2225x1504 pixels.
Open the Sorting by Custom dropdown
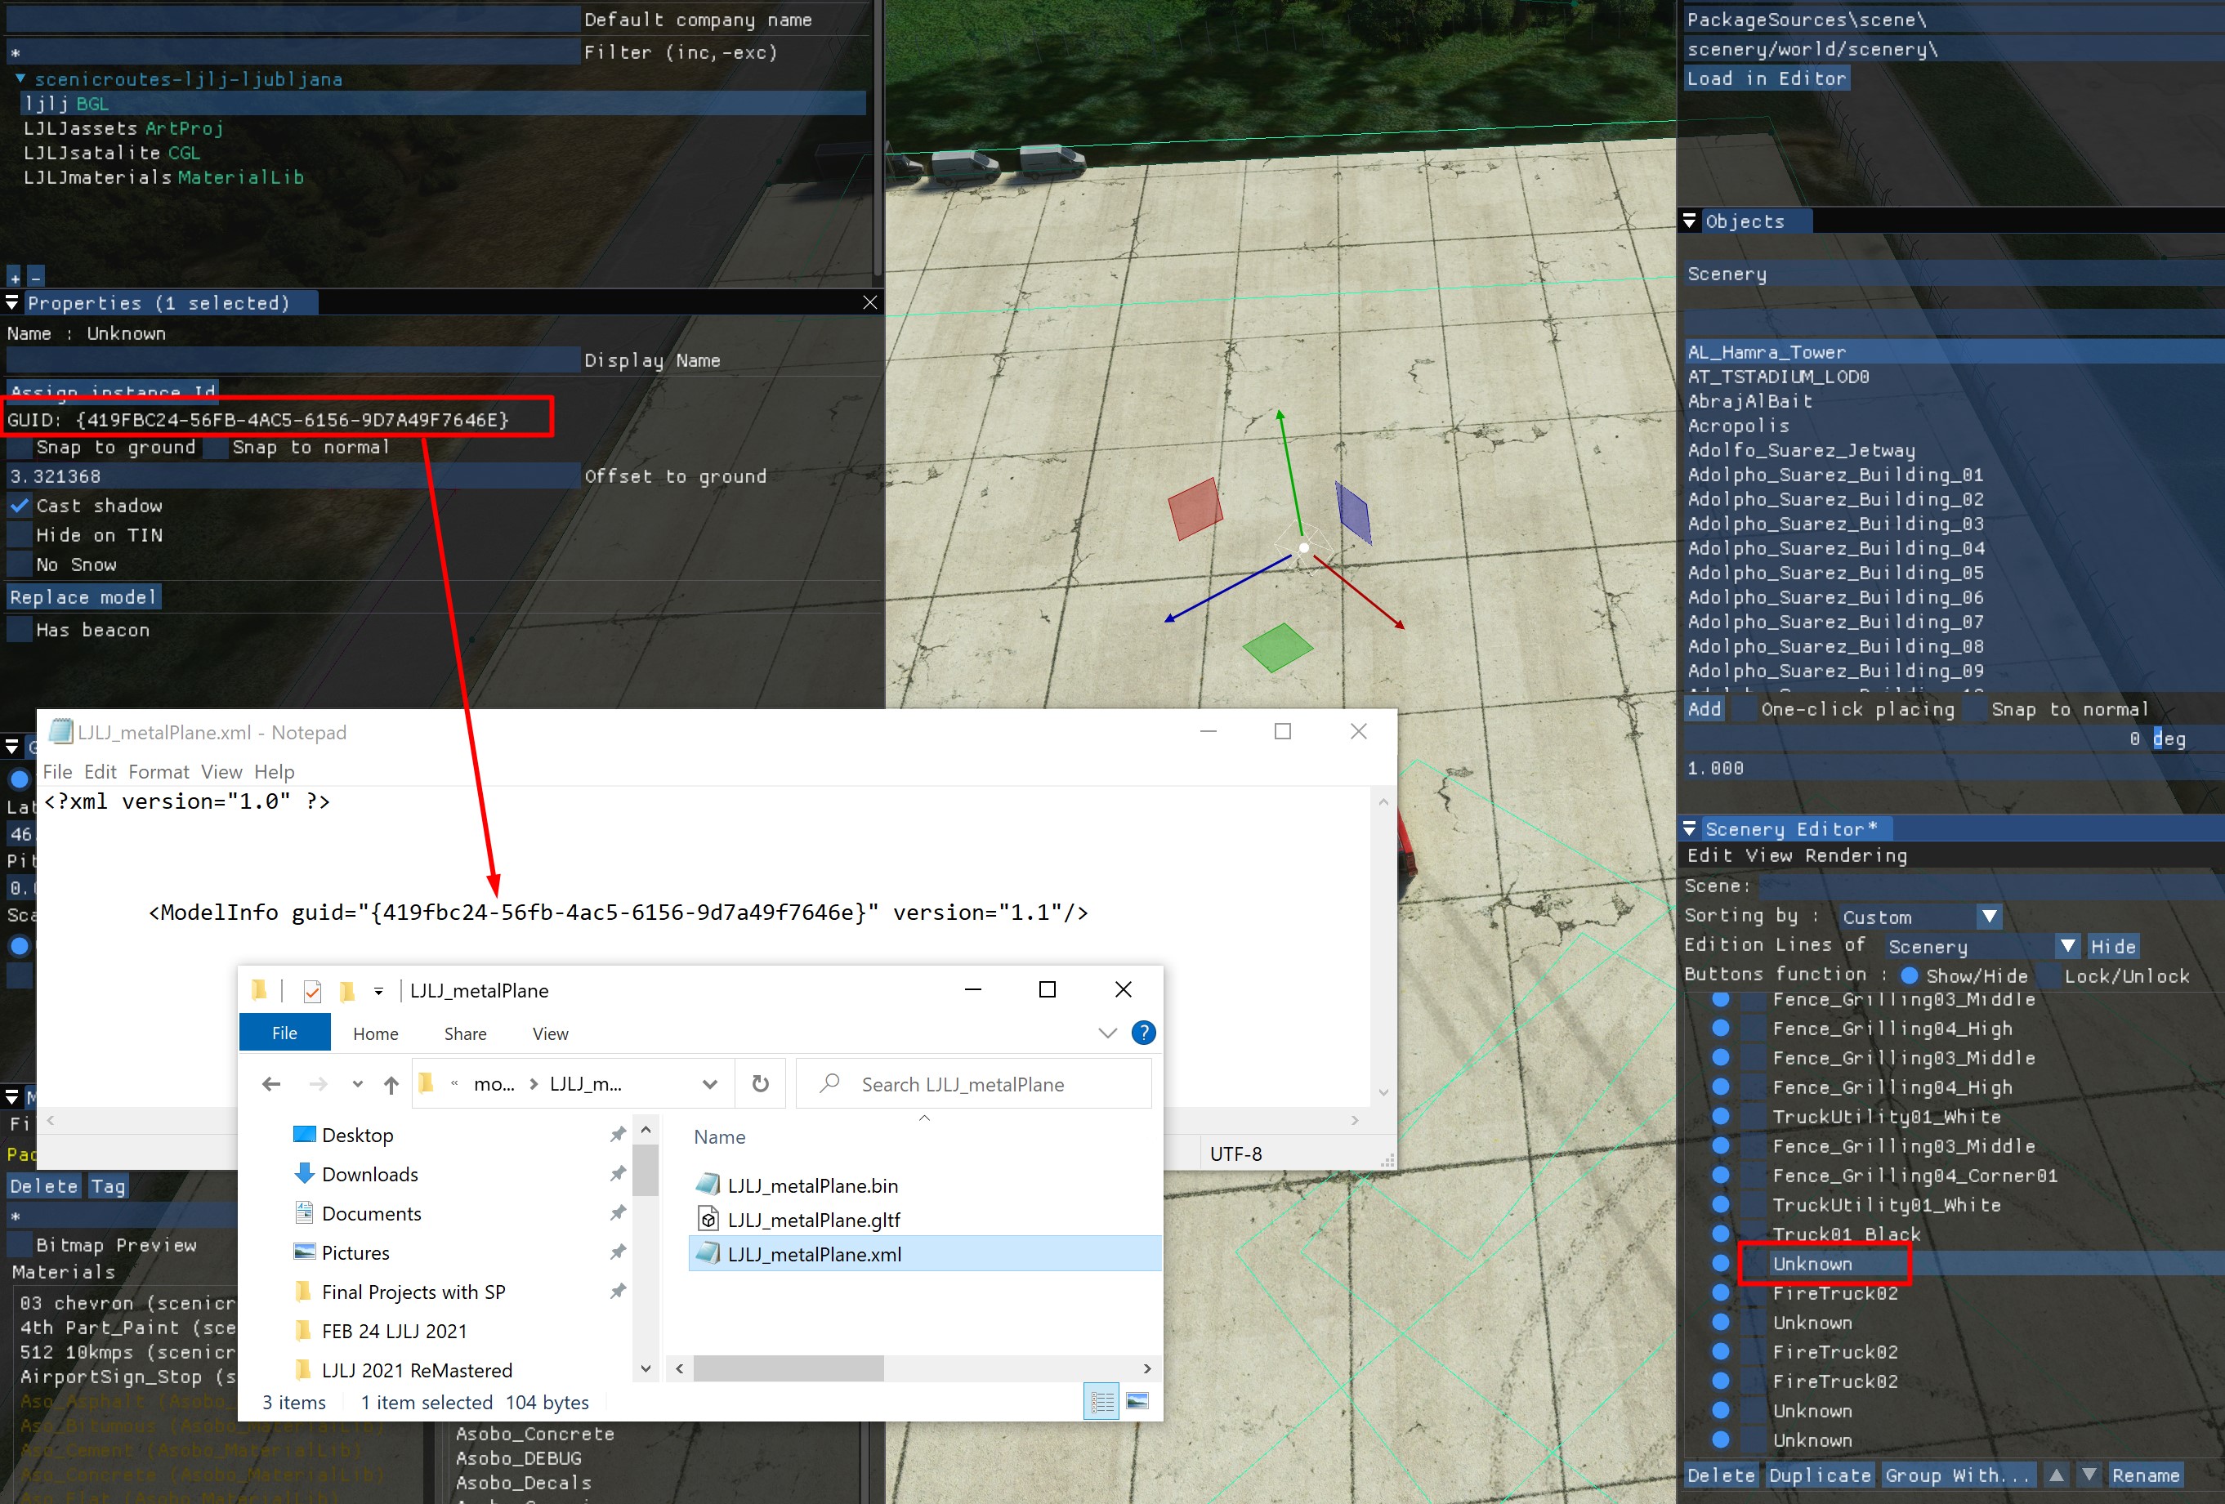[1989, 915]
